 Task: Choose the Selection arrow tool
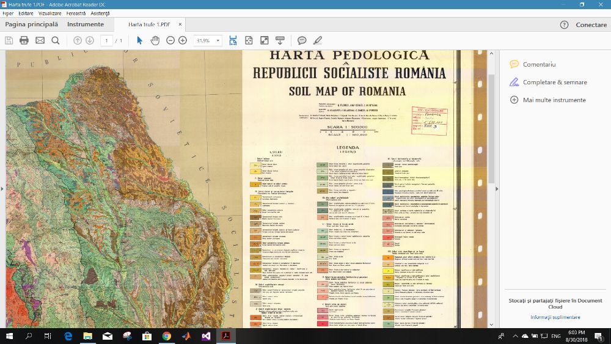point(139,40)
